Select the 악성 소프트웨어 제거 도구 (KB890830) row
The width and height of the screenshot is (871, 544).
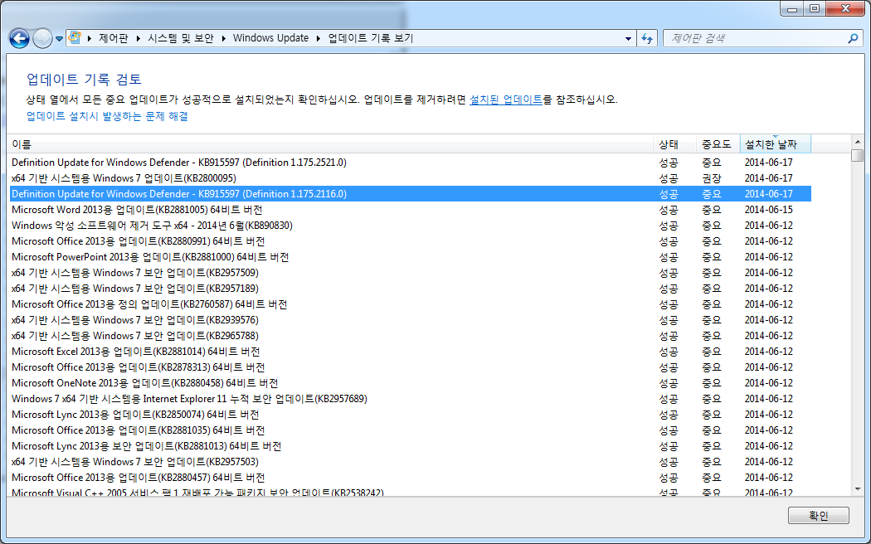tap(411, 226)
